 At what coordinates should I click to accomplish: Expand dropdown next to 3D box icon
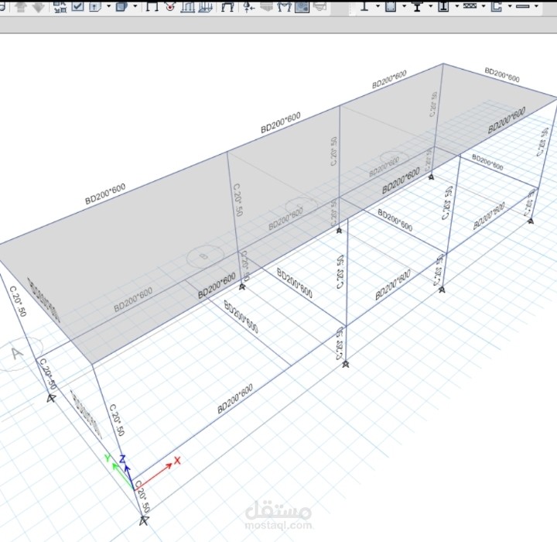[135, 6]
